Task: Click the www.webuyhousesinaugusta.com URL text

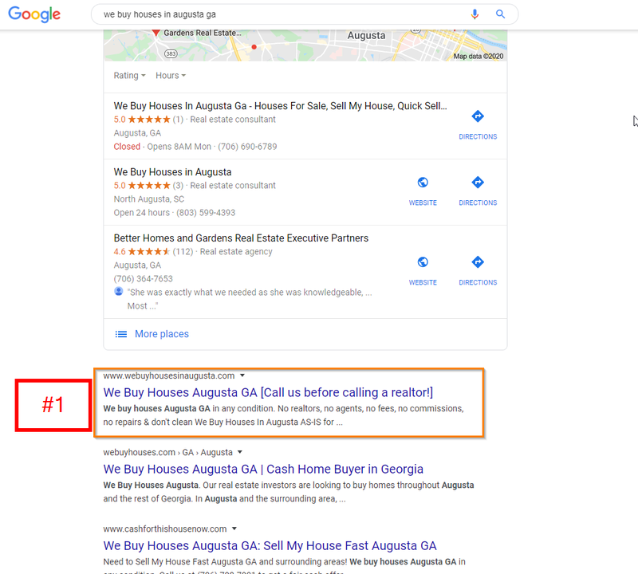Action: [169, 375]
